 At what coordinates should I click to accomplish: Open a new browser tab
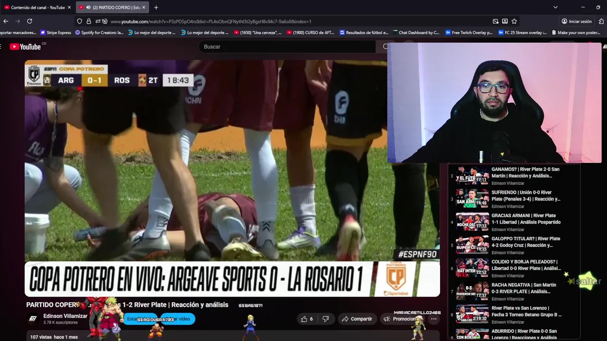[x=156, y=8]
